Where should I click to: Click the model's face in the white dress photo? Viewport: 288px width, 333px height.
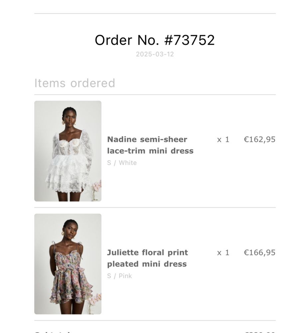point(70,117)
